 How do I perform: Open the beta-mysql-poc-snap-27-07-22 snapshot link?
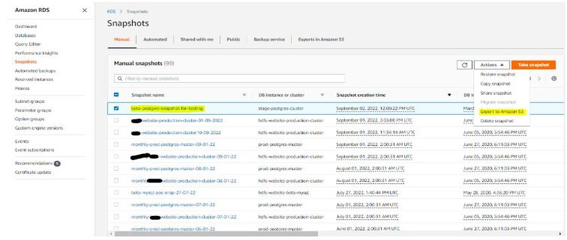[x=163, y=193]
